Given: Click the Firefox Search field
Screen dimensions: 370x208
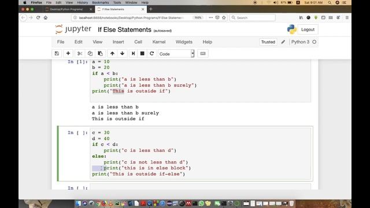Looking at the screenshot, I should click(253, 18).
